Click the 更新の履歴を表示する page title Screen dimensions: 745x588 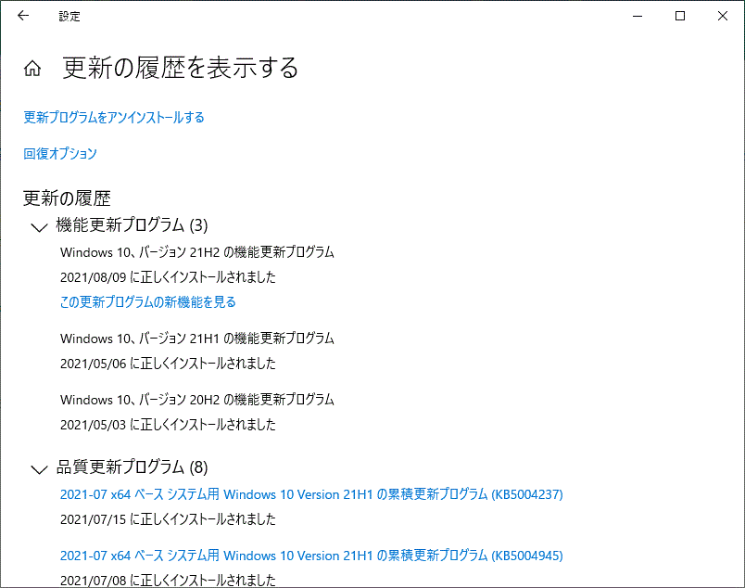(181, 68)
